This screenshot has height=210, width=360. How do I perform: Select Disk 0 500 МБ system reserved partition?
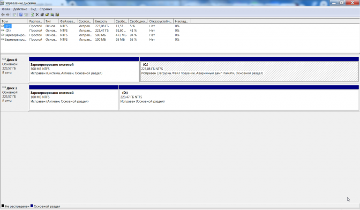(x=84, y=69)
